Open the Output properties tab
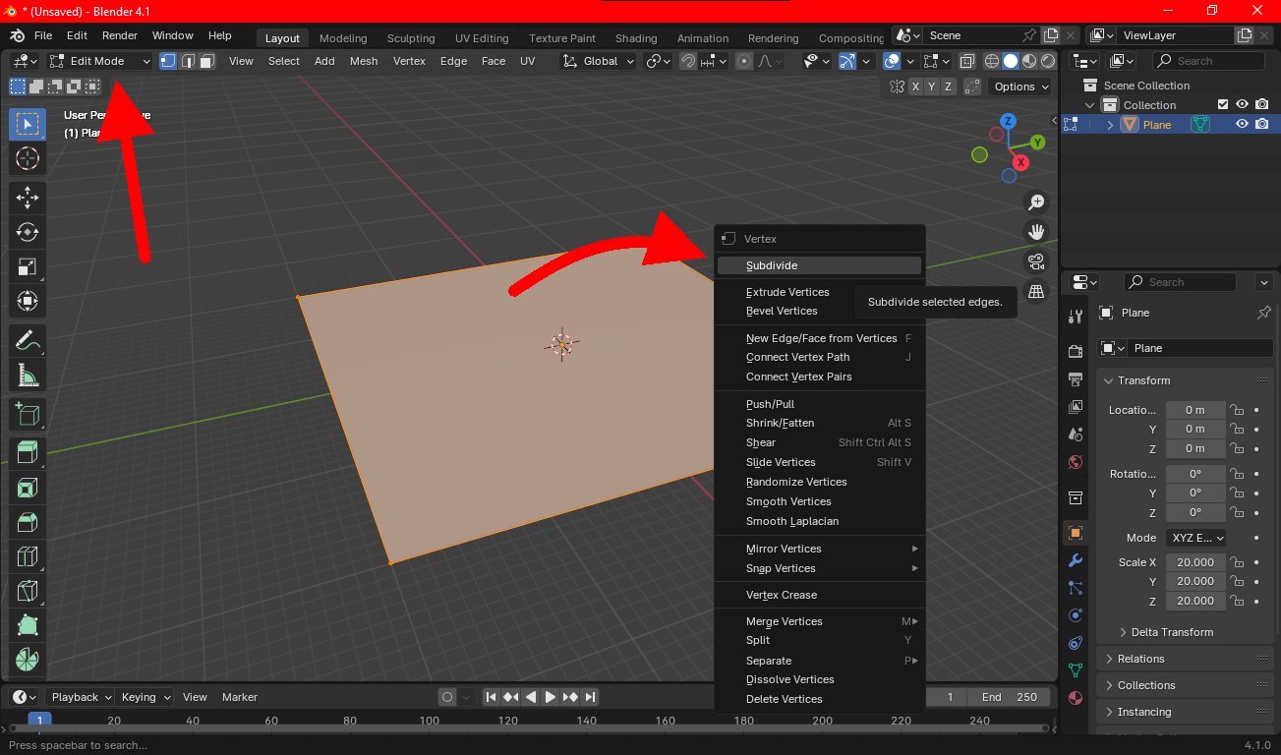The width and height of the screenshot is (1281, 755). tap(1076, 378)
